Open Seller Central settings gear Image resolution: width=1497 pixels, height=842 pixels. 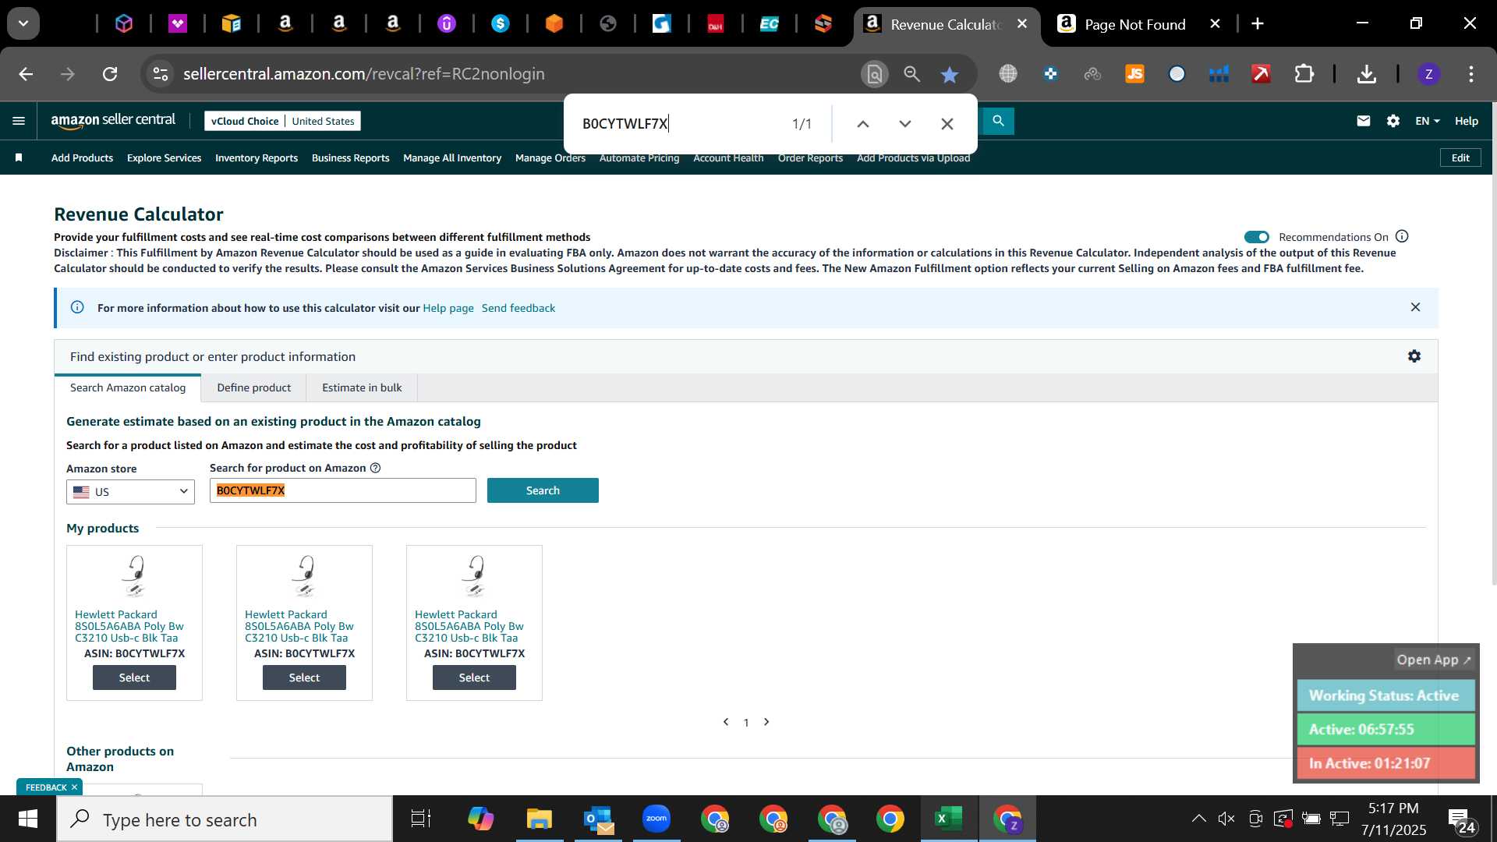1393,121
